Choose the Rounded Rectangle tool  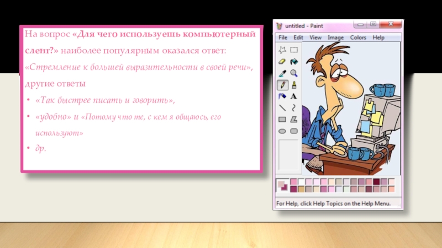coord(294,131)
